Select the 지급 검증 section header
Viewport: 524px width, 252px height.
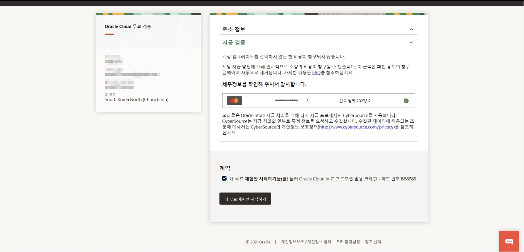[234, 42]
